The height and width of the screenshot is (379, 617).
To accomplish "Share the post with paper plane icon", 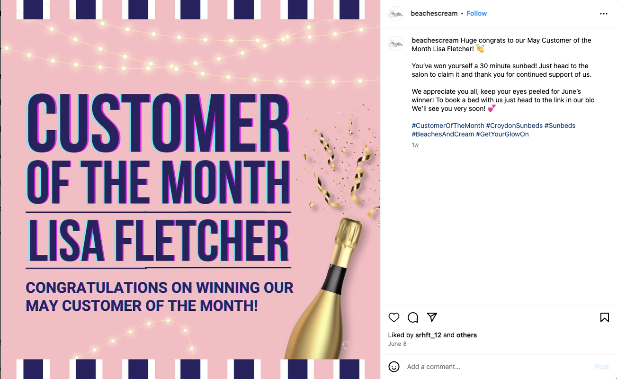I will [432, 317].
